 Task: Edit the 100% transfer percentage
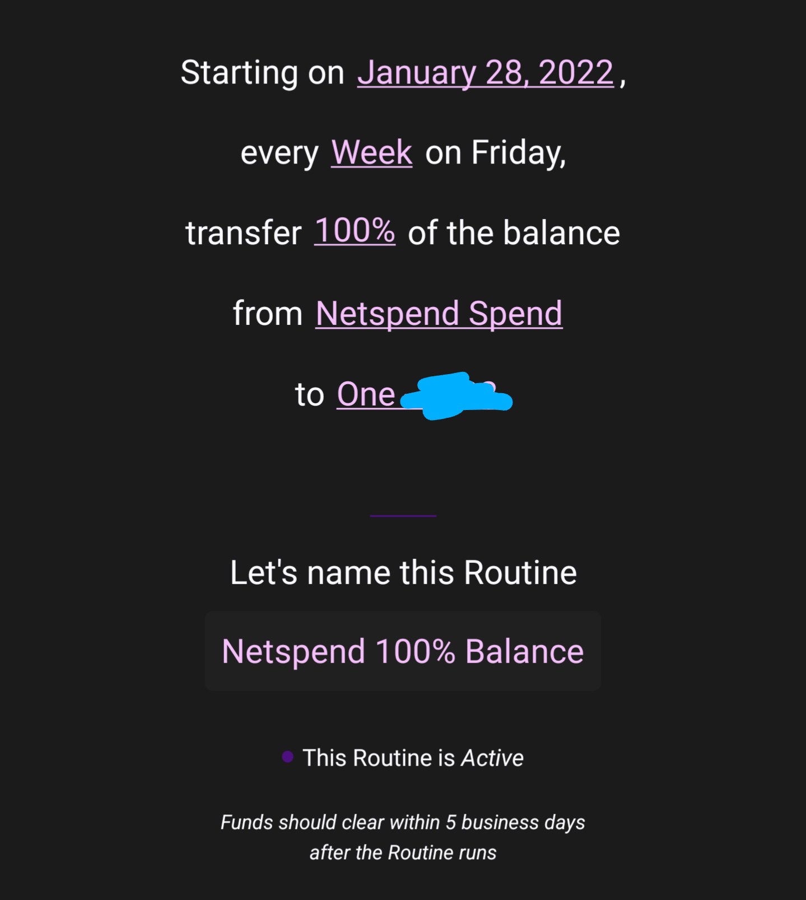point(355,231)
